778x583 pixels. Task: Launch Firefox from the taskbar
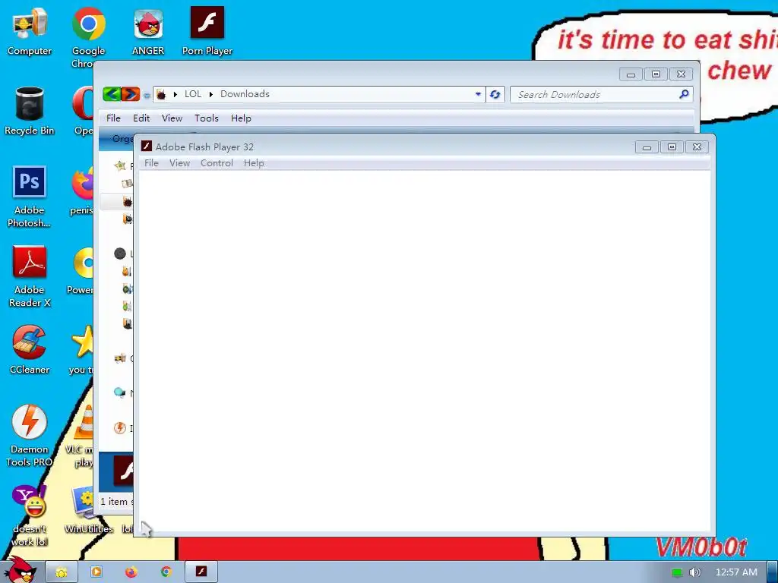[131, 572]
